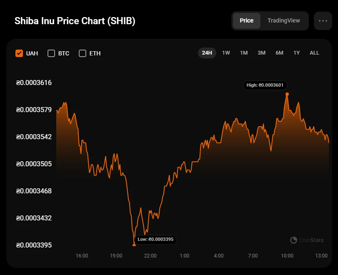The width and height of the screenshot is (338, 275).
Task: Click the High price marker dot
Action: tap(287, 94)
